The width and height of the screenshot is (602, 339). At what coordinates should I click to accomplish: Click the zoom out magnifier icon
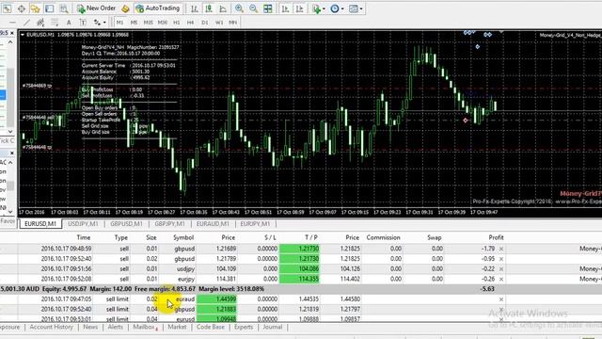(253, 8)
